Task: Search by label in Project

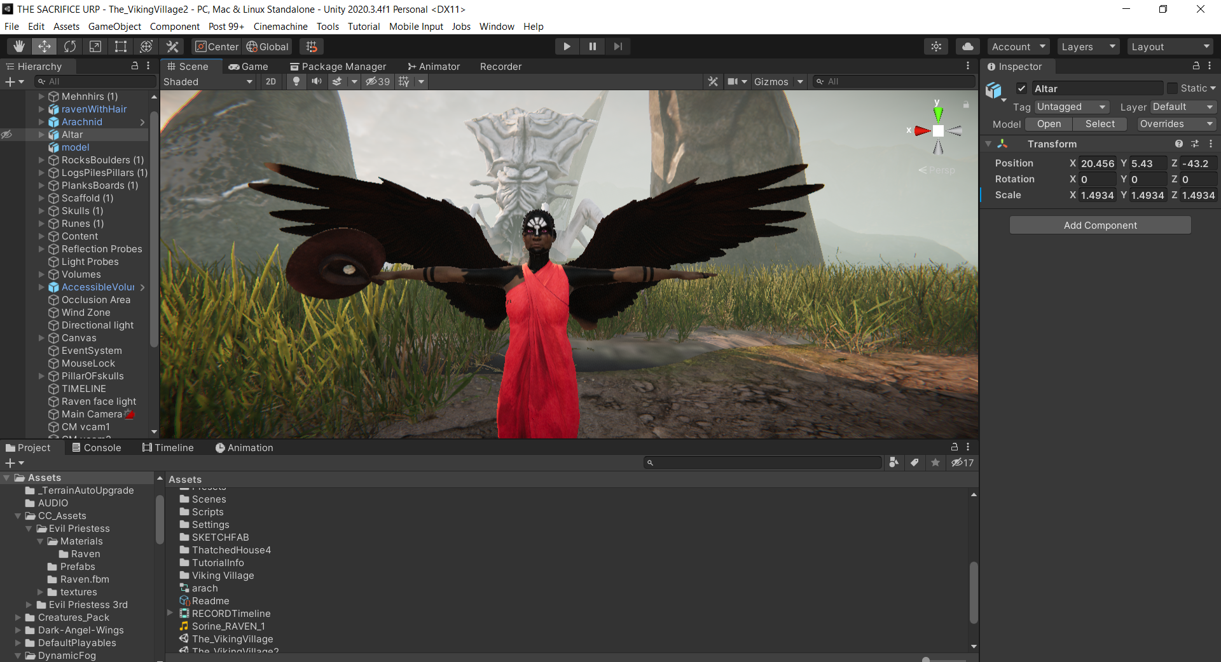Action: 914,463
